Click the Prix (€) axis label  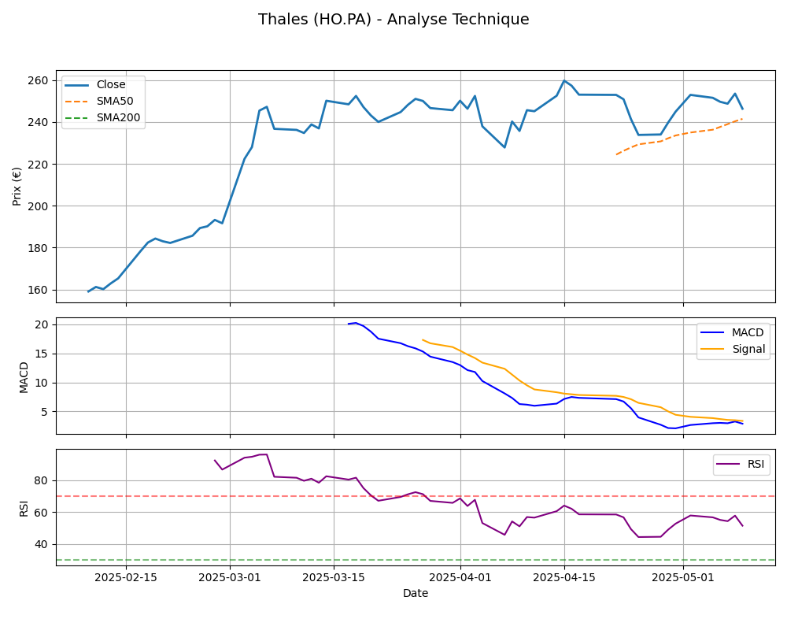(x=17, y=187)
